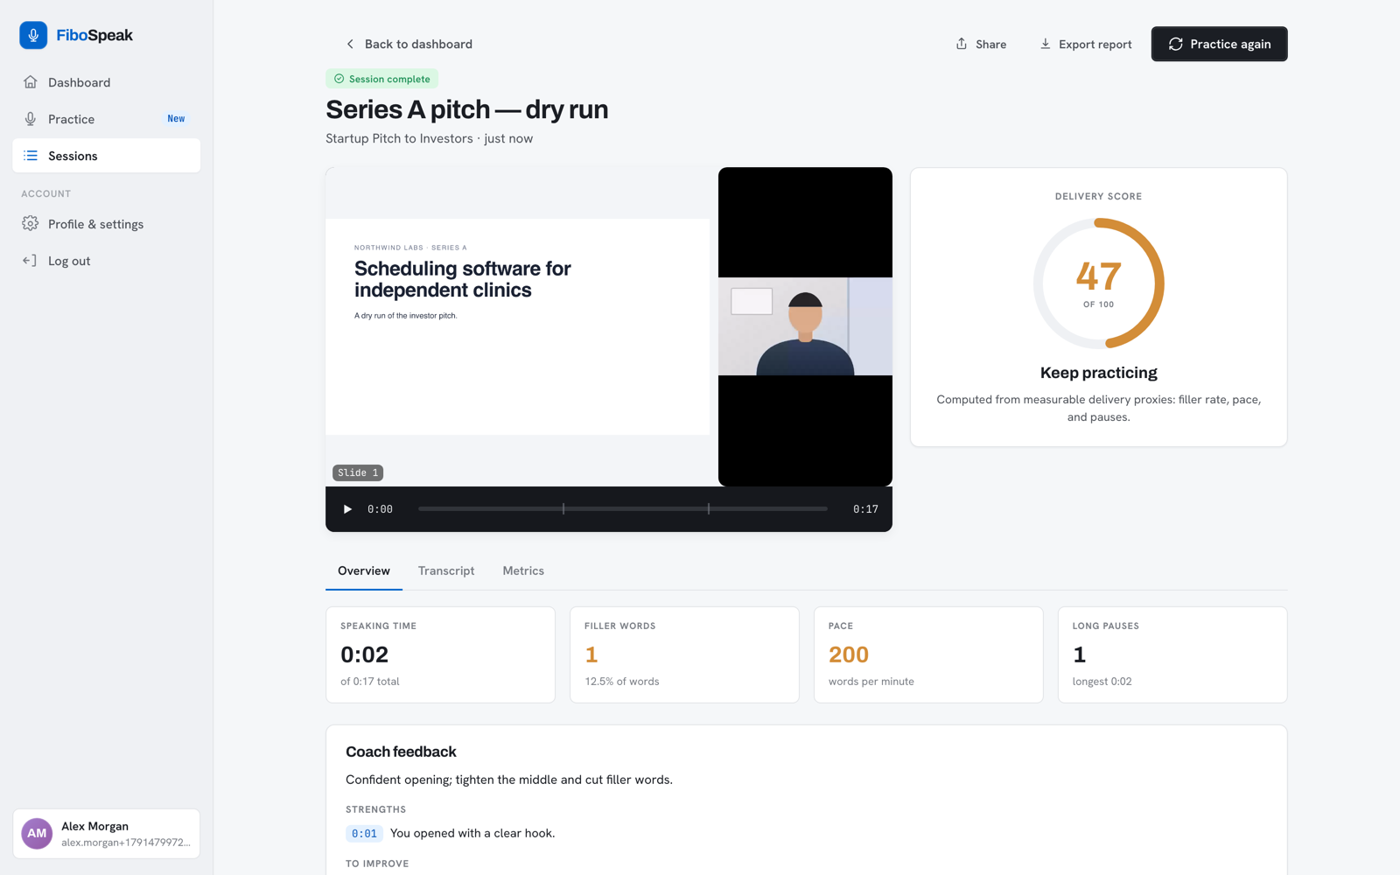Image resolution: width=1400 pixels, height=875 pixels.
Task: Click the settings gear icon
Action: point(31,224)
